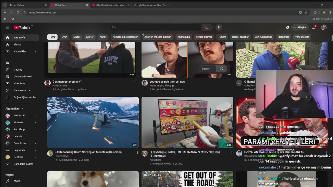Open the account avatar menu
This screenshot has height=187, width=333.
324,27
